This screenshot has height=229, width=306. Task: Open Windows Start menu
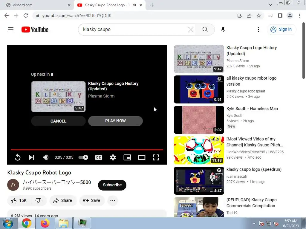8,223
